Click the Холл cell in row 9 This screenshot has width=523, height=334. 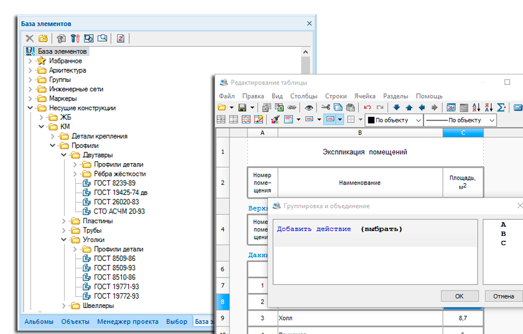pyautogui.click(x=360, y=318)
